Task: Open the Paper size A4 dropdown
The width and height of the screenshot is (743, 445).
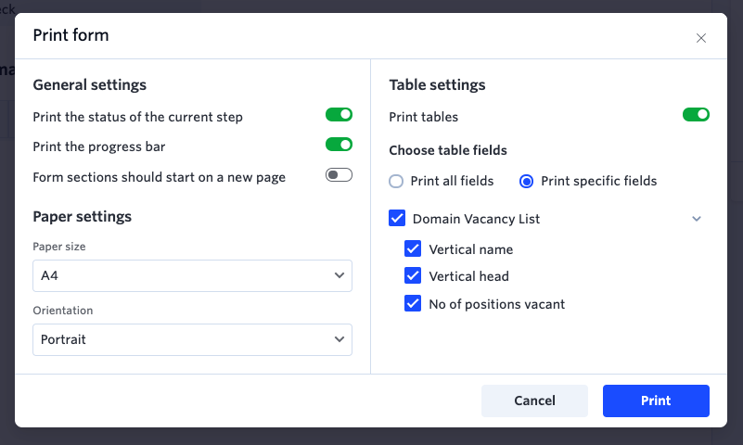Action: [192, 275]
